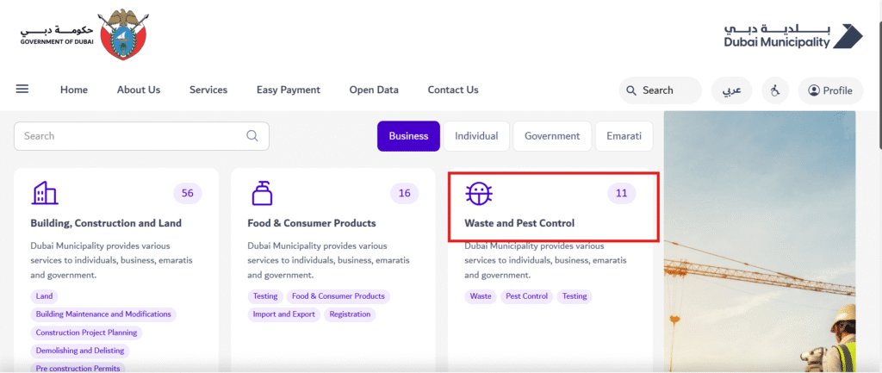The image size is (882, 373).
Task: Open the Profile button
Action: [825, 90]
